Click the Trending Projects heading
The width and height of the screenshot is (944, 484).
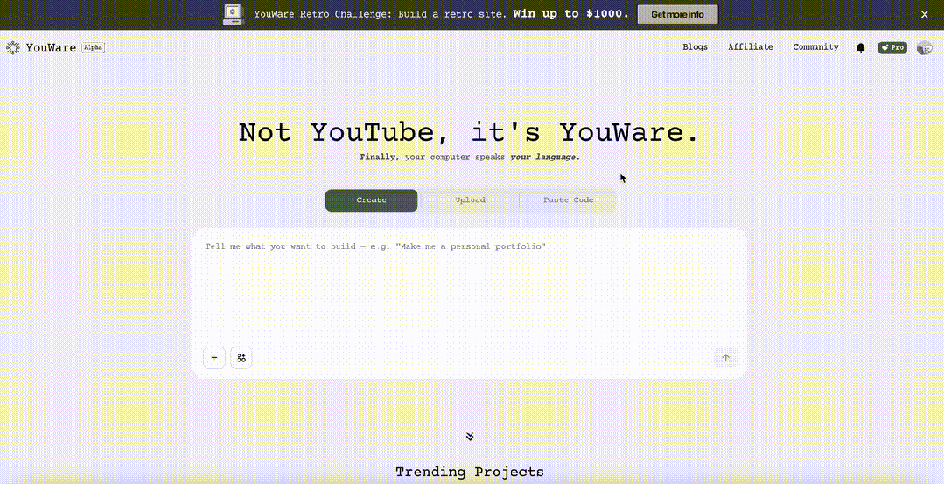(x=470, y=473)
